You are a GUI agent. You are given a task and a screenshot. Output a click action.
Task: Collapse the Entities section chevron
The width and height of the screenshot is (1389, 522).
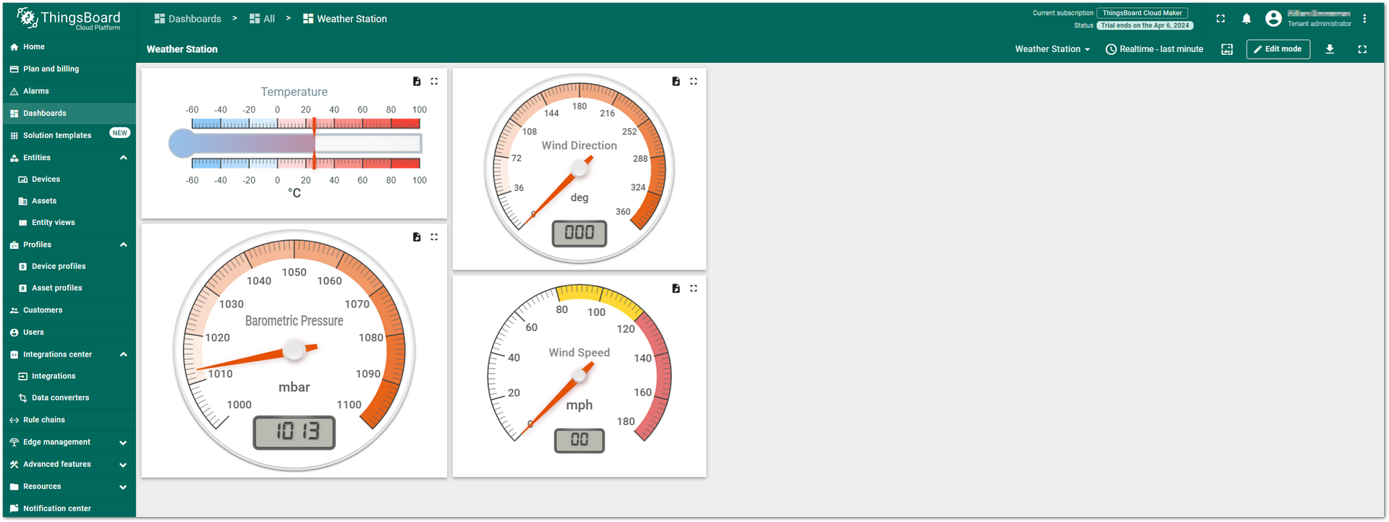coord(123,158)
